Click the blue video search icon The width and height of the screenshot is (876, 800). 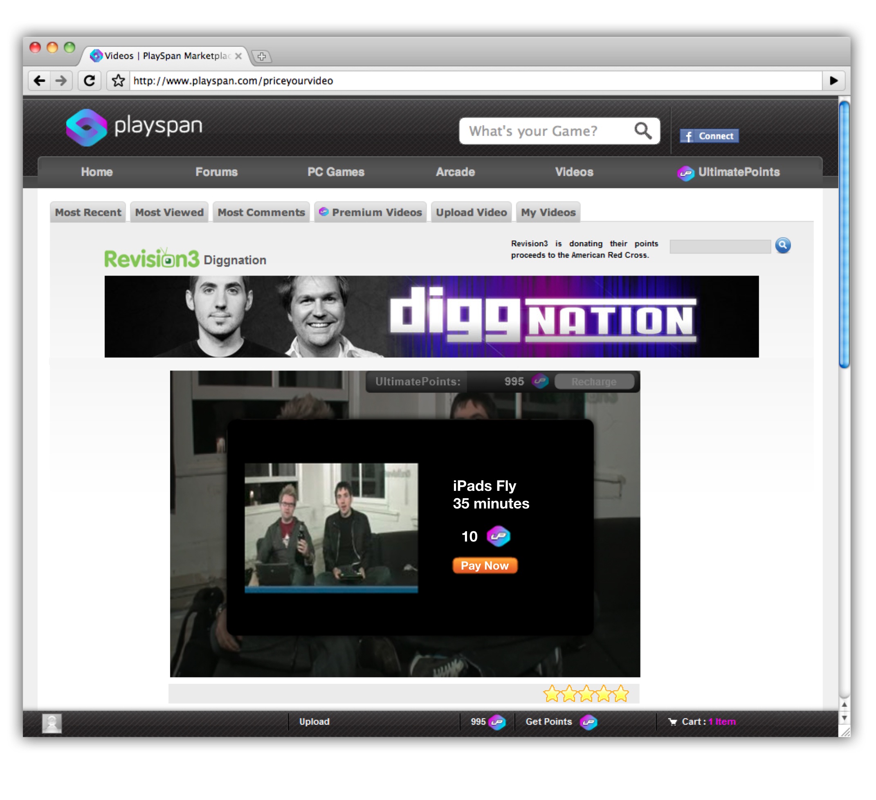tap(783, 245)
